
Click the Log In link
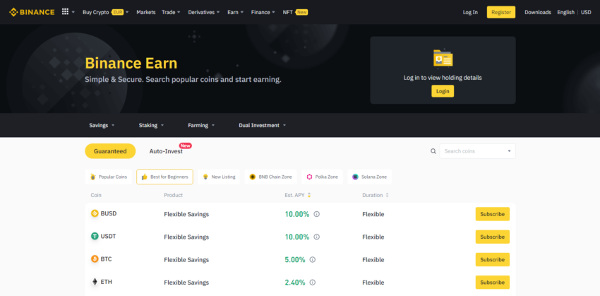[x=470, y=12]
